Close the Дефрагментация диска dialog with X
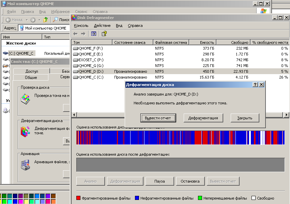290x204 pixels. click(261, 84)
